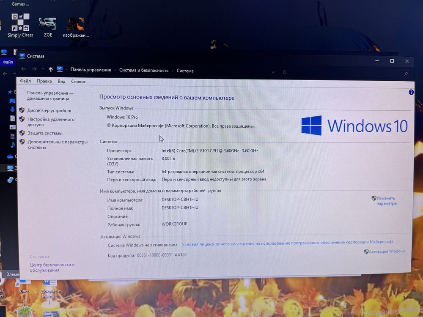This screenshot has width=423, height=317.
Task: Click the processor value Intel(R) Core(TM) i3-8100
Action: click(x=210, y=151)
